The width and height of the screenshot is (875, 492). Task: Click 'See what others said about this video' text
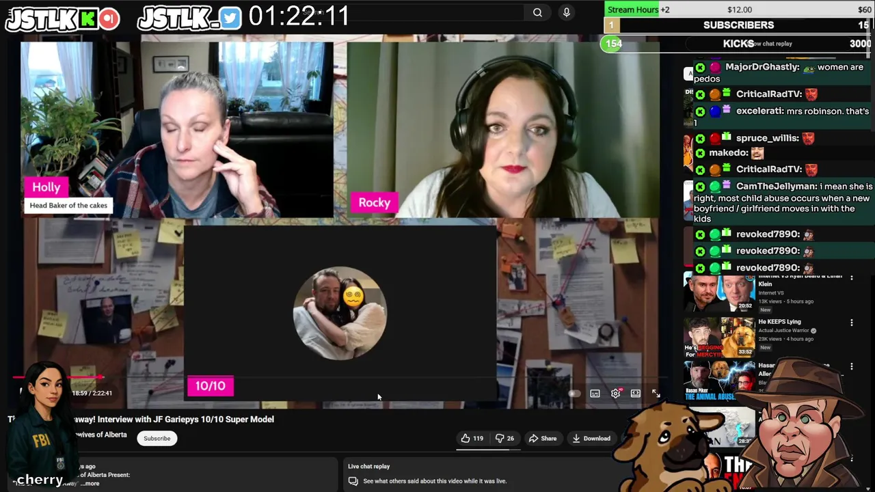(435, 481)
